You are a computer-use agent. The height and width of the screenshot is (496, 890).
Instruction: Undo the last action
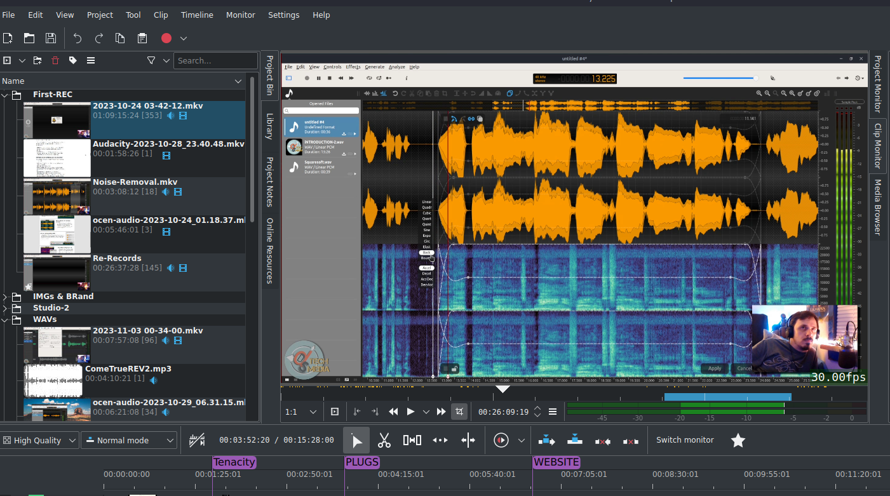point(78,38)
